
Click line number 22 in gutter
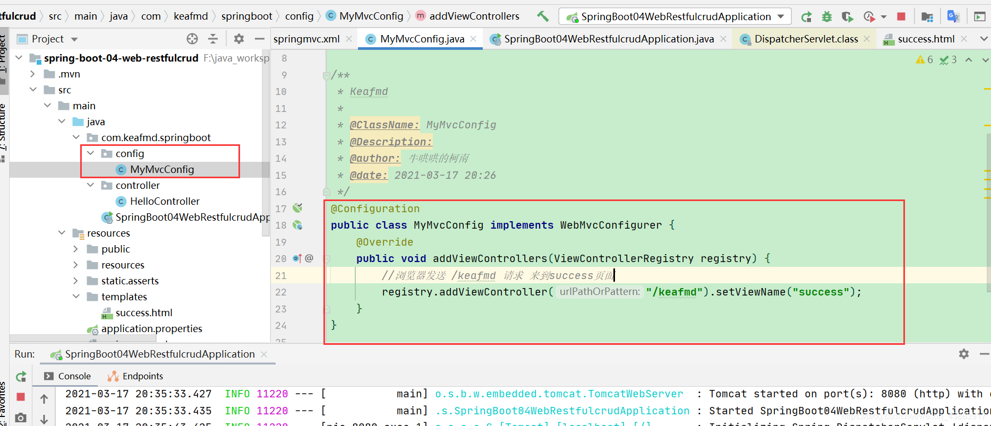pos(281,292)
